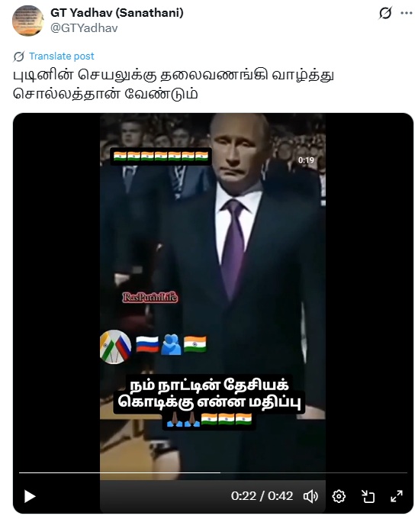Click the RasPutinLife watermark in the video
This screenshot has width=418, height=519.
pyautogui.click(x=150, y=297)
